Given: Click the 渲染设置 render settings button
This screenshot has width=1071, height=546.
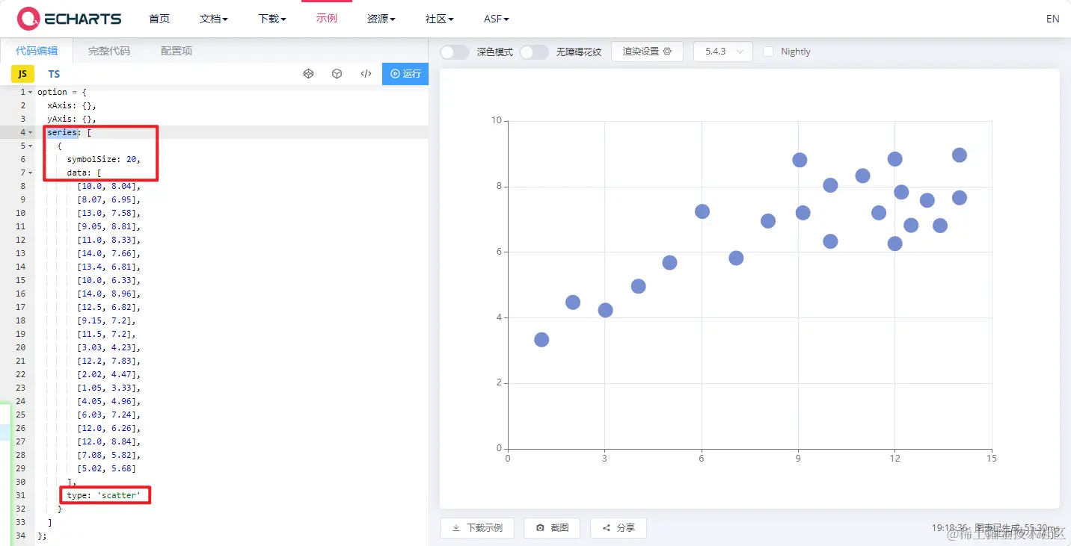Looking at the screenshot, I should [x=647, y=52].
